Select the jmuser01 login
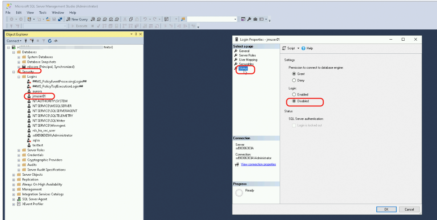The width and height of the screenshot is (437, 220). point(39,96)
